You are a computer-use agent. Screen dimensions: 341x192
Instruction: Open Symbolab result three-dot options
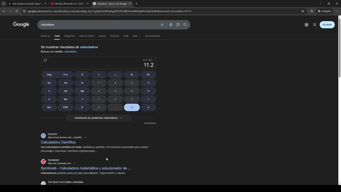[x=75, y=163]
